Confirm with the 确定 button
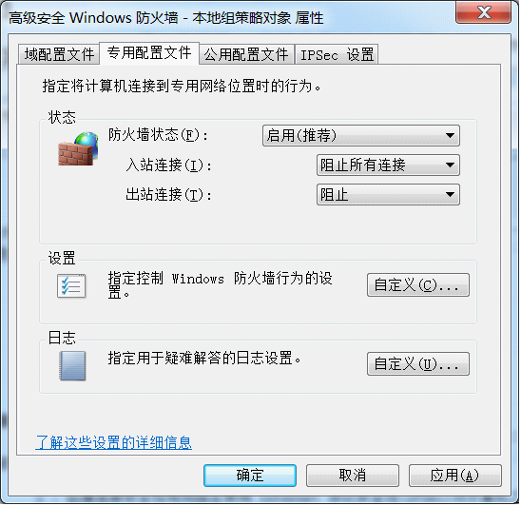Screen dimensions: 521x506 [x=250, y=476]
